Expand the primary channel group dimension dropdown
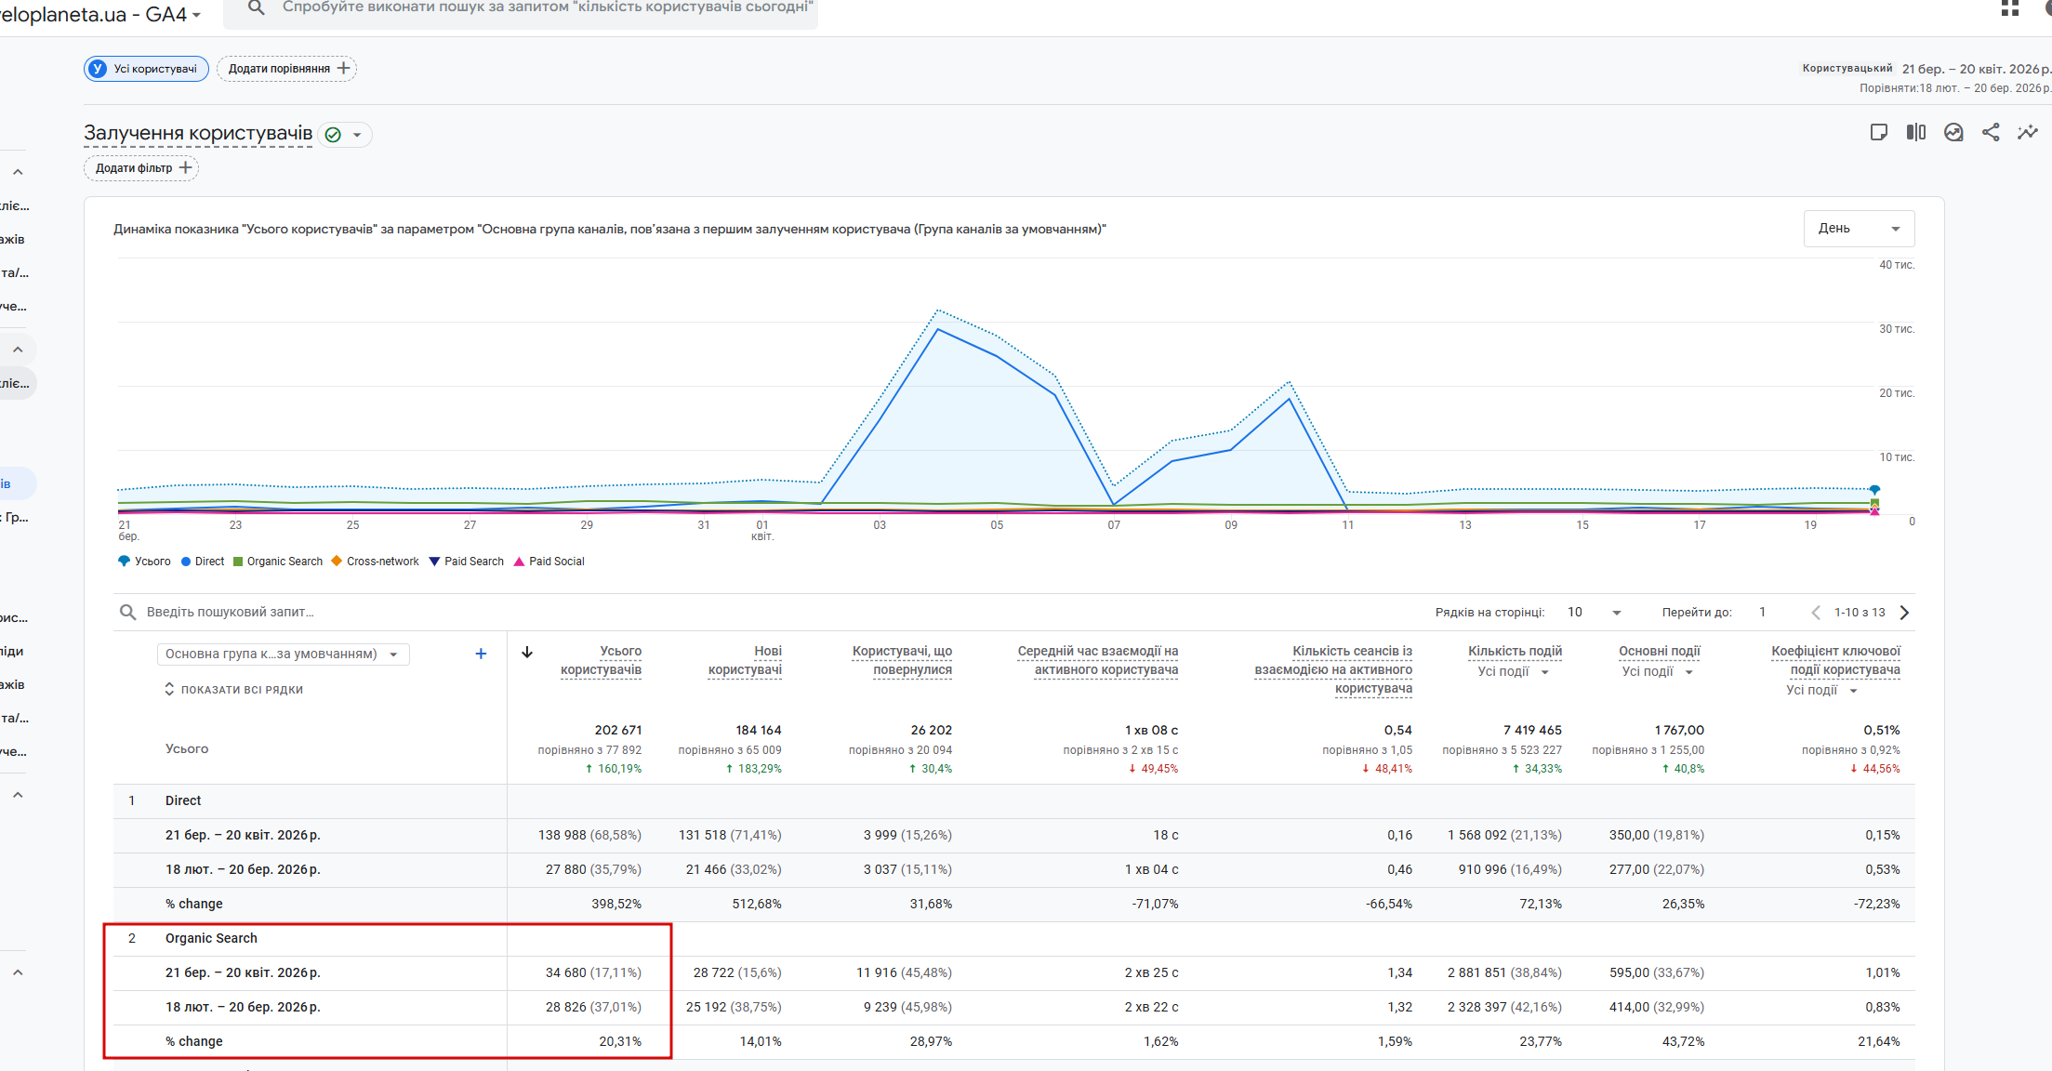 [283, 654]
